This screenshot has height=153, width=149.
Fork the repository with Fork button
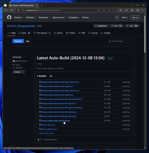click(117, 26)
